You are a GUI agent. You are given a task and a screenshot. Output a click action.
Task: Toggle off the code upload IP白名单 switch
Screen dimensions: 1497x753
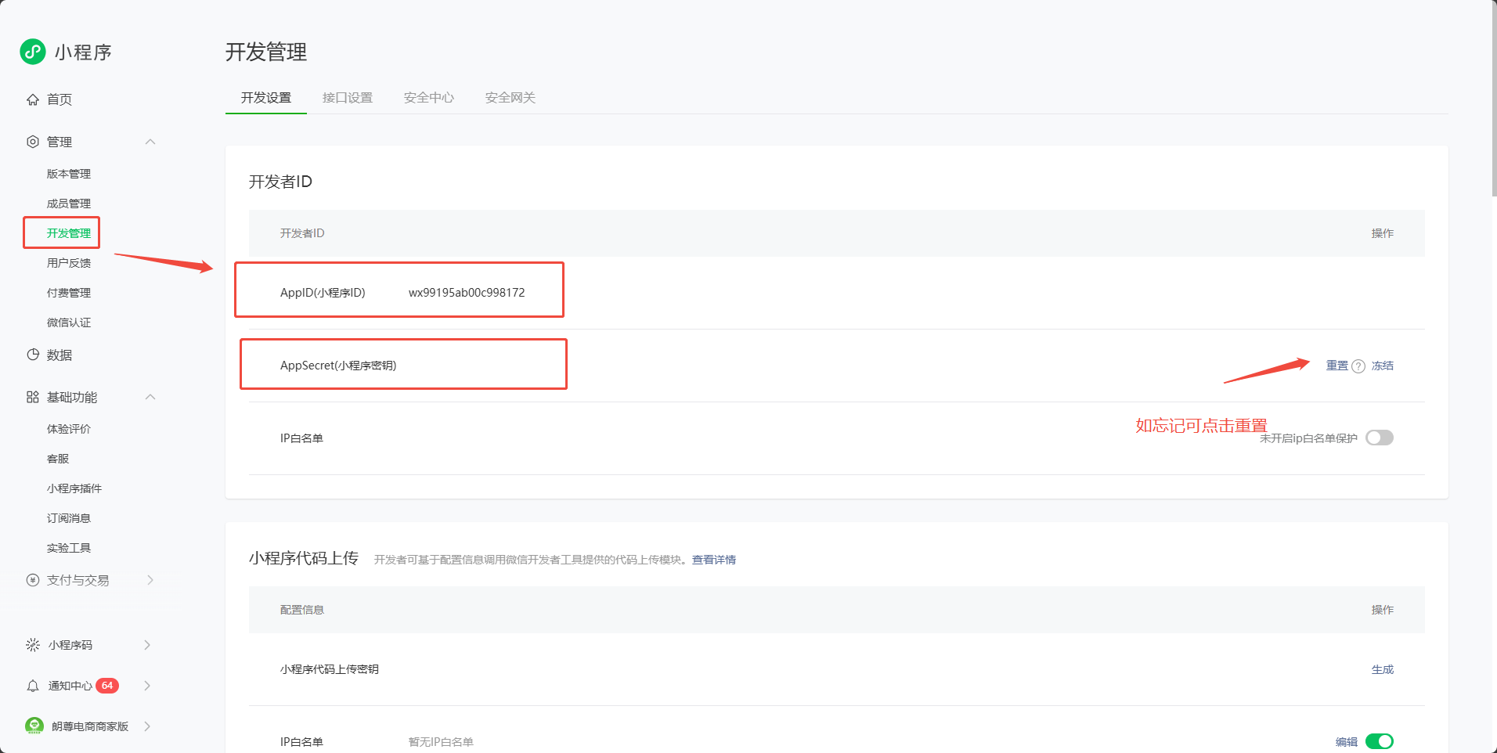pos(1379,741)
